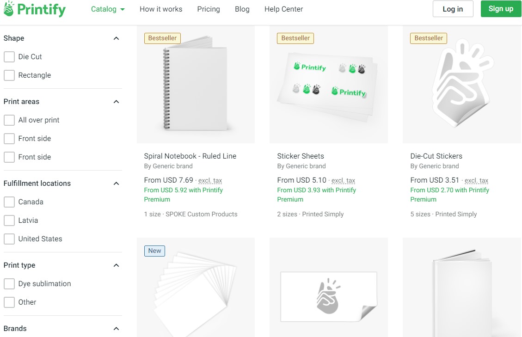Click the Sign up button
Image resolution: width=522 pixels, height=337 pixels.
tap(501, 8)
